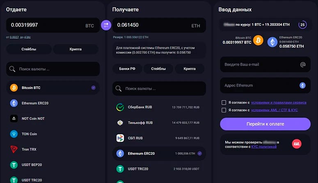Image resolution: width=318 pixels, height=183 pixels.
Task: Choose the Tinkoff RUB logo
Action: [120, 123]
